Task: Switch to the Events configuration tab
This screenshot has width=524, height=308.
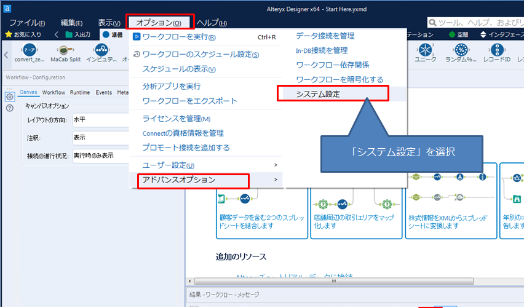Action: tap(103, 93)
